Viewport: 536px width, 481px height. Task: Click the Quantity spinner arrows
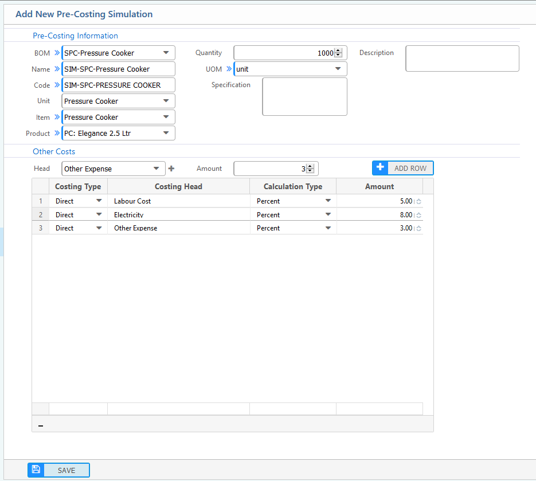(338, 53)
